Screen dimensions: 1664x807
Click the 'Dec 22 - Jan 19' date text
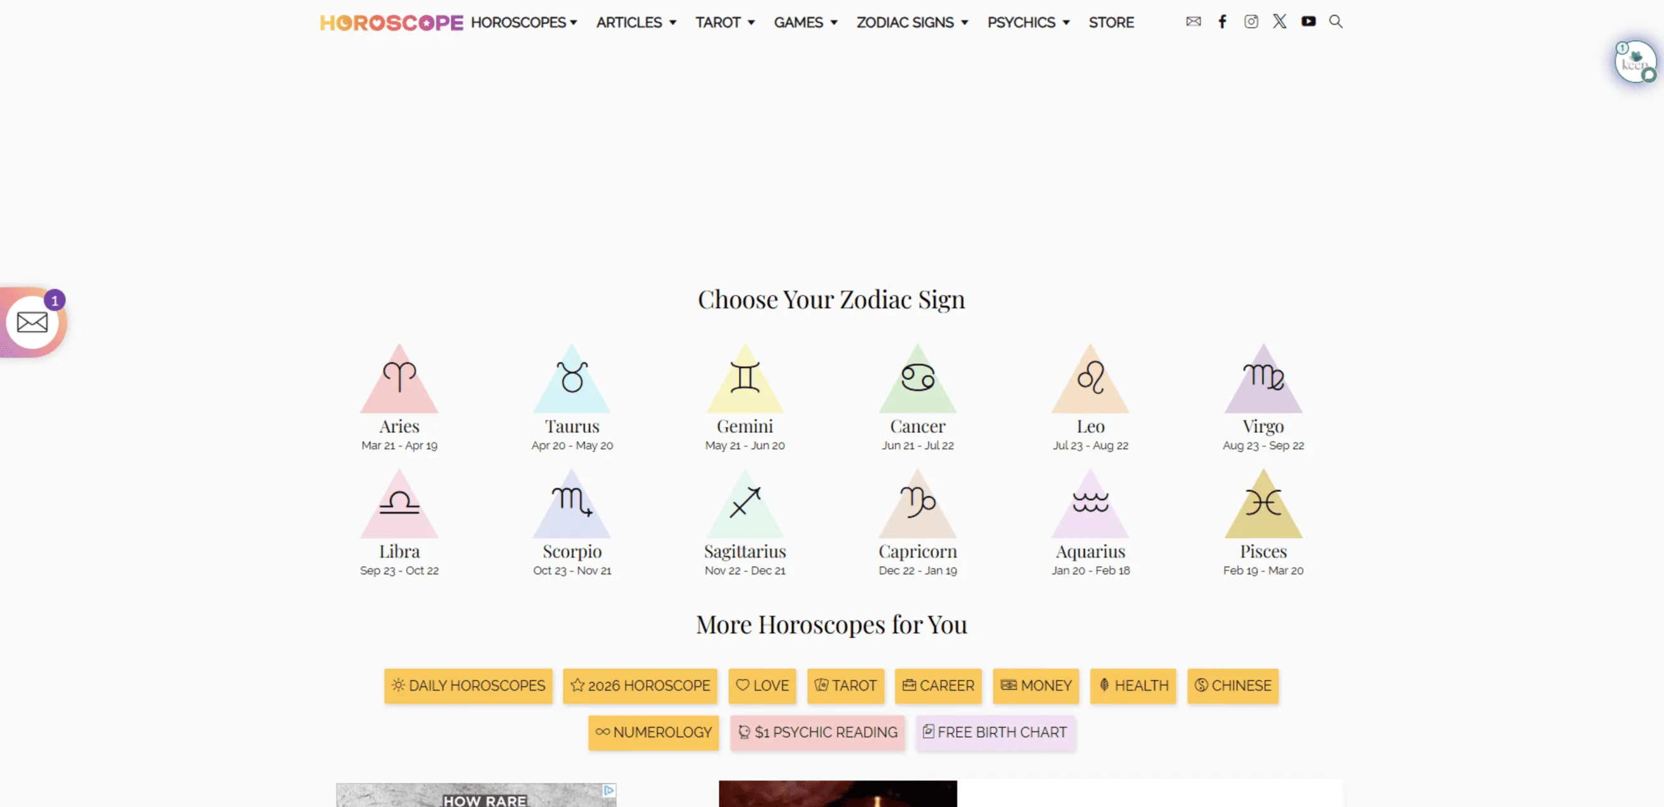click(x=917, y=571)
